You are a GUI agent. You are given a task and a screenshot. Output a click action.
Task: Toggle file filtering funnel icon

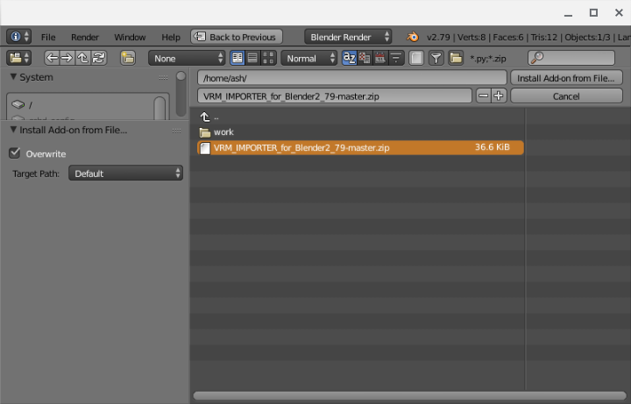436,58
